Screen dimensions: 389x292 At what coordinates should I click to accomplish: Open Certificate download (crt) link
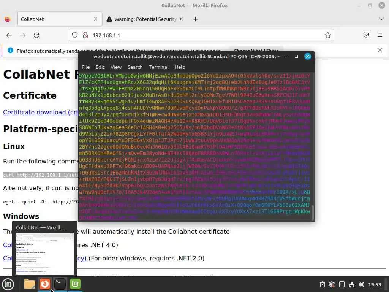41,112
